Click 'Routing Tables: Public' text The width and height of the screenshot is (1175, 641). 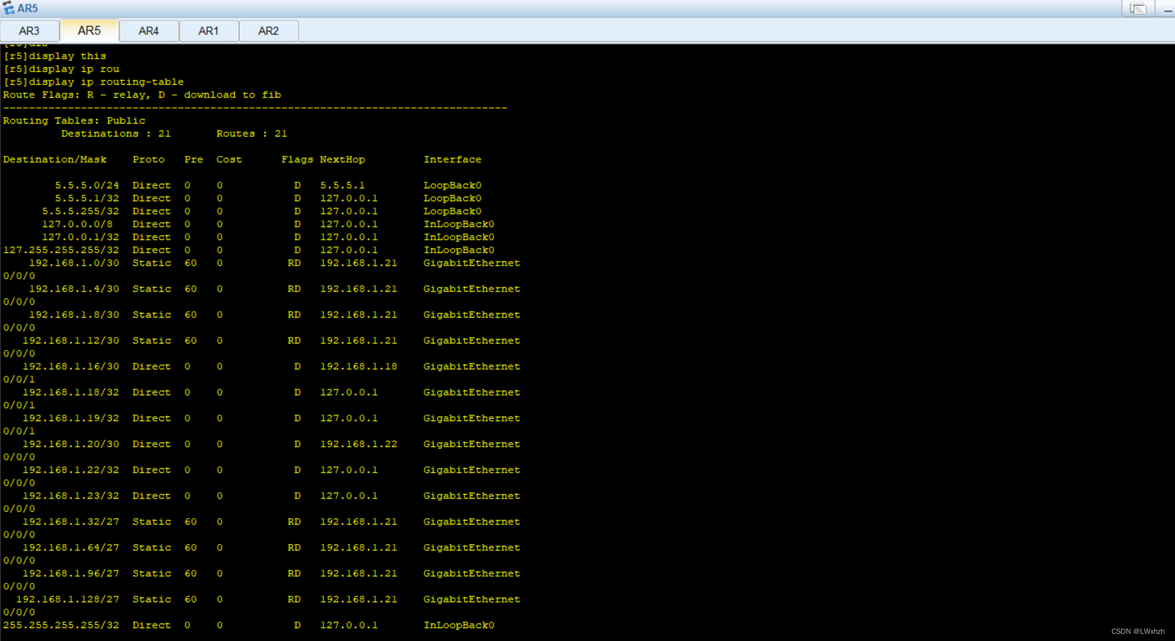coord(74,121)
